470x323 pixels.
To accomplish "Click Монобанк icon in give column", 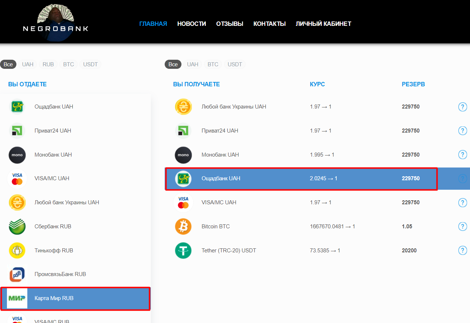I will [x=17, y=155].
